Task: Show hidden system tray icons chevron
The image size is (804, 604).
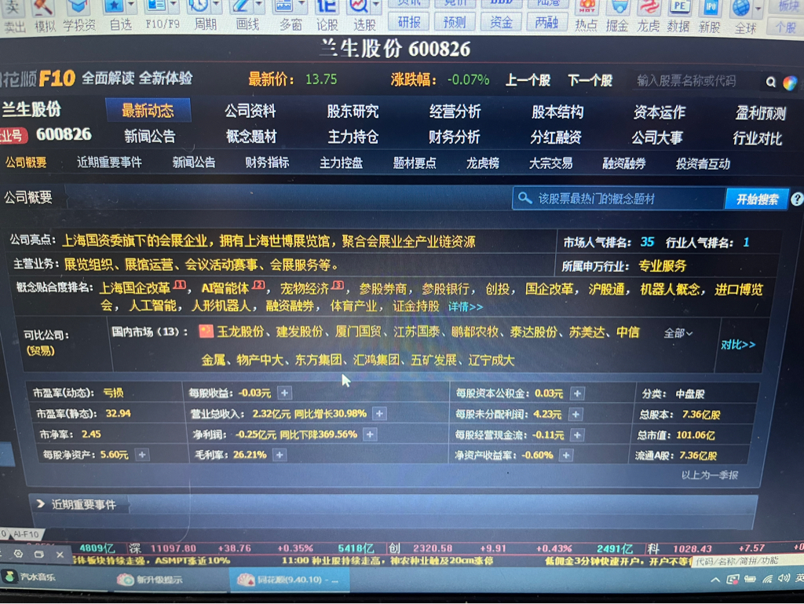Action: coord(715,580)
